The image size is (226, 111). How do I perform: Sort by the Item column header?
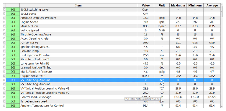point(78,6)
